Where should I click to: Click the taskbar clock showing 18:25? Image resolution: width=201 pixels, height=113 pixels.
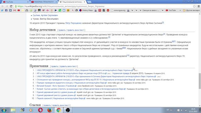(193, 110)
